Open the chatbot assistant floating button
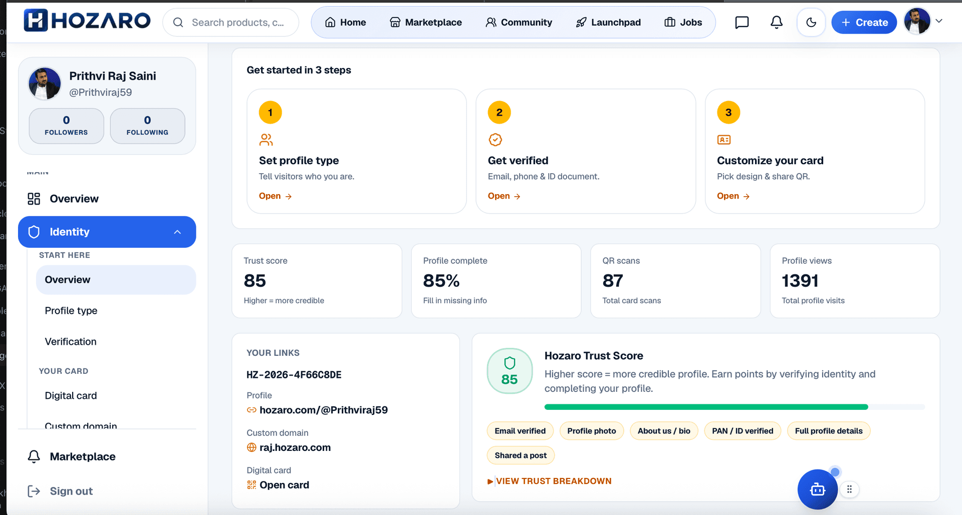 (x=817, y=489)
